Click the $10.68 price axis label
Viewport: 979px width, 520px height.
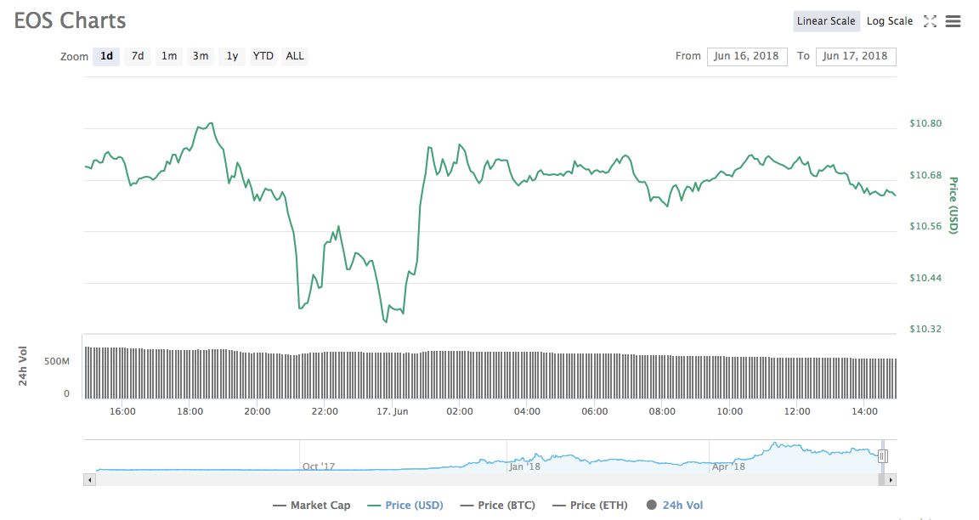point(925,175)
